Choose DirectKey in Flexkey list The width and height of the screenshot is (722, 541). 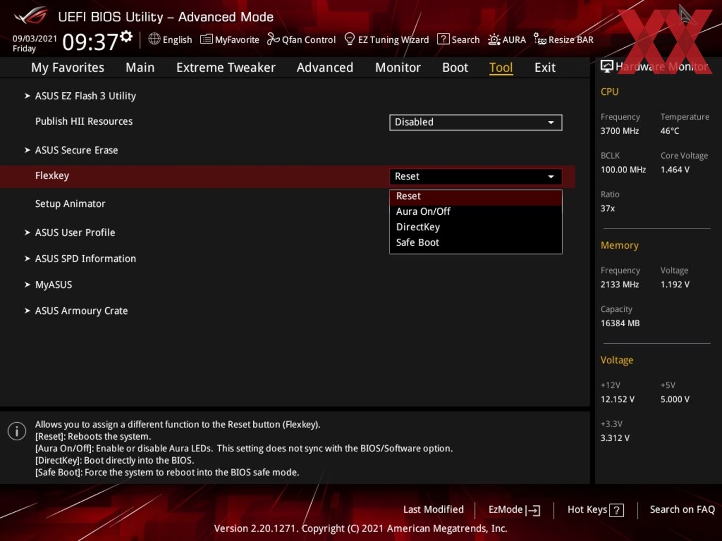tap(476, 227)
